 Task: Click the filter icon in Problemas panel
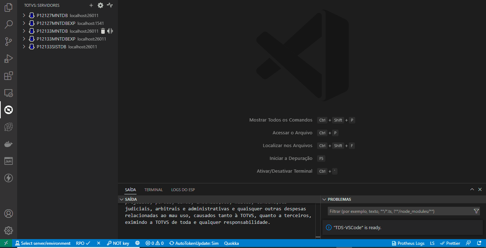(476, 211)
